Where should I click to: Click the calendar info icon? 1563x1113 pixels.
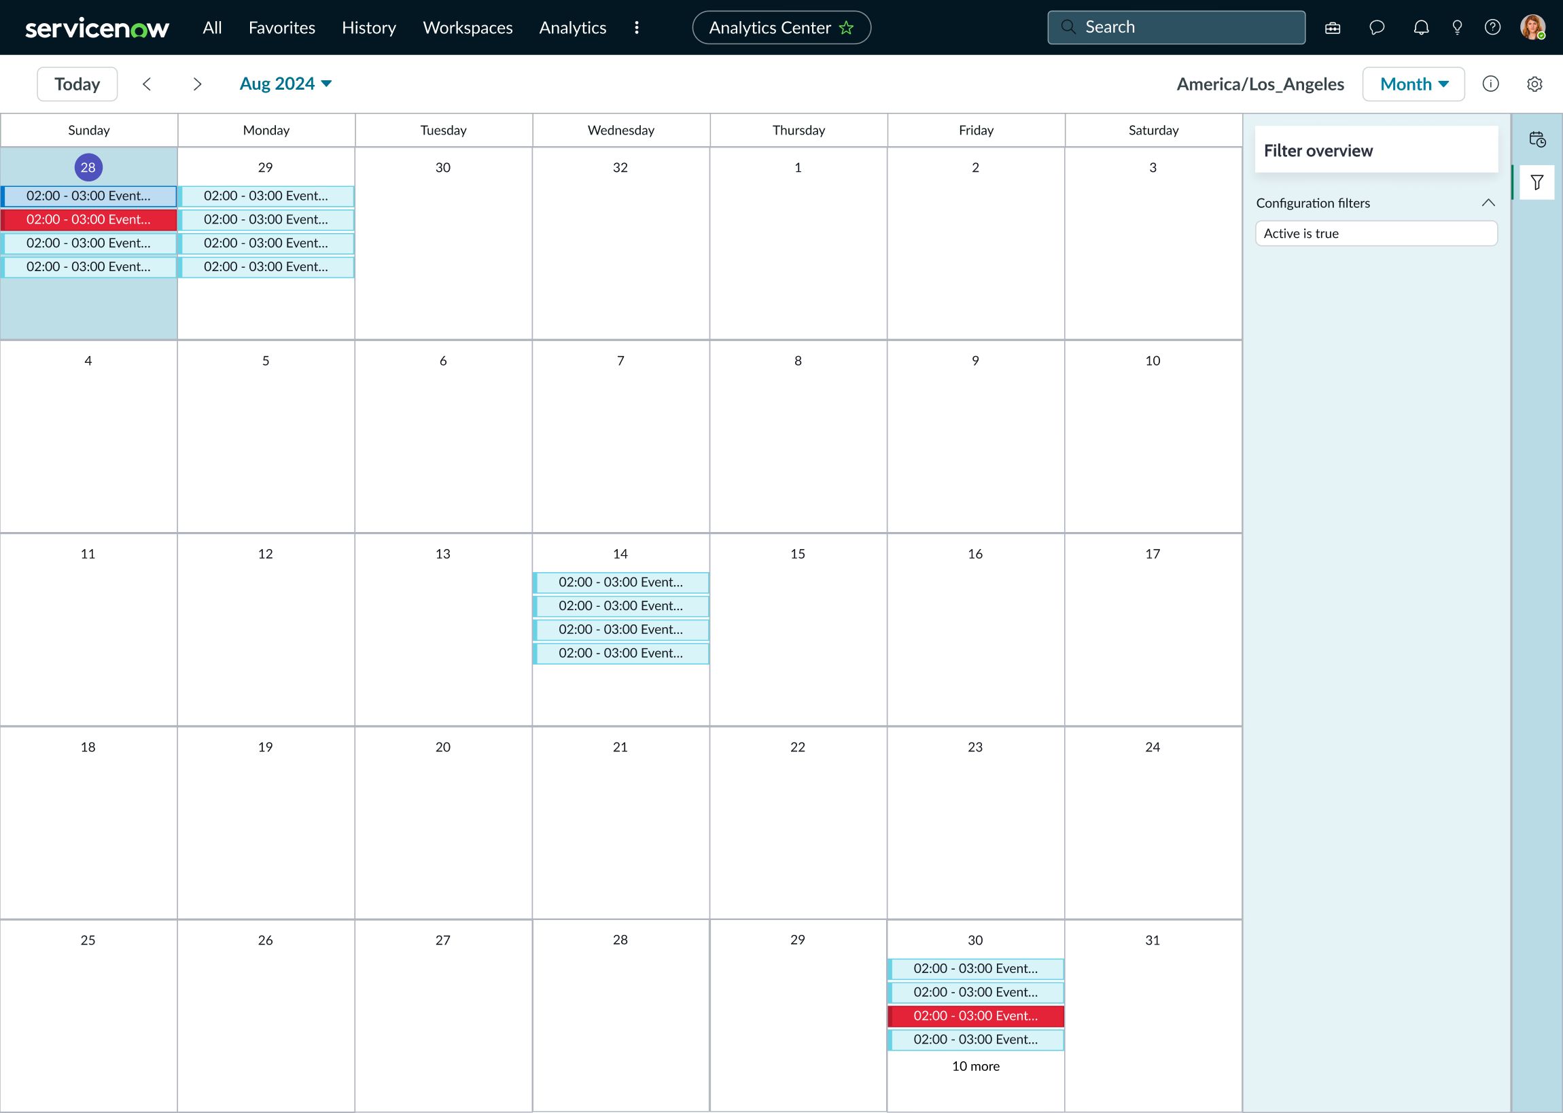click(1490, 84)
